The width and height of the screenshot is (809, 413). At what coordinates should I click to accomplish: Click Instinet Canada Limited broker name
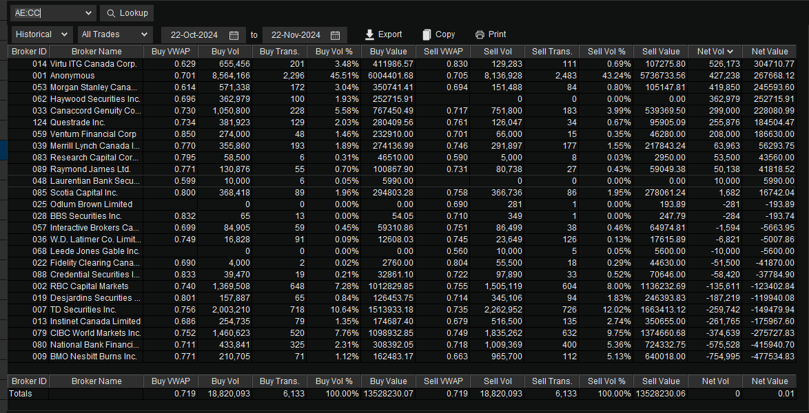(96, 321)
